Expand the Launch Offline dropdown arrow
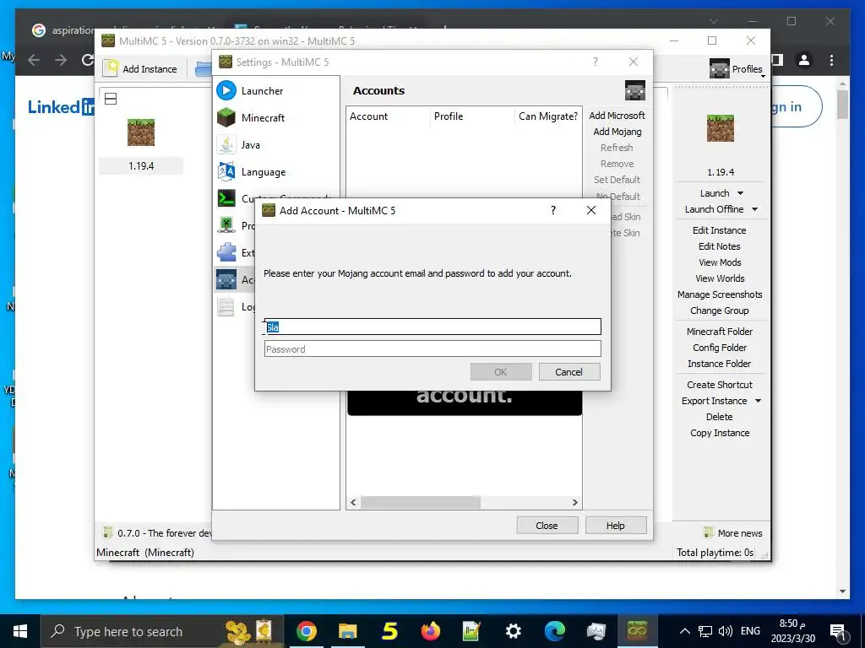 (x=754, y=209)
